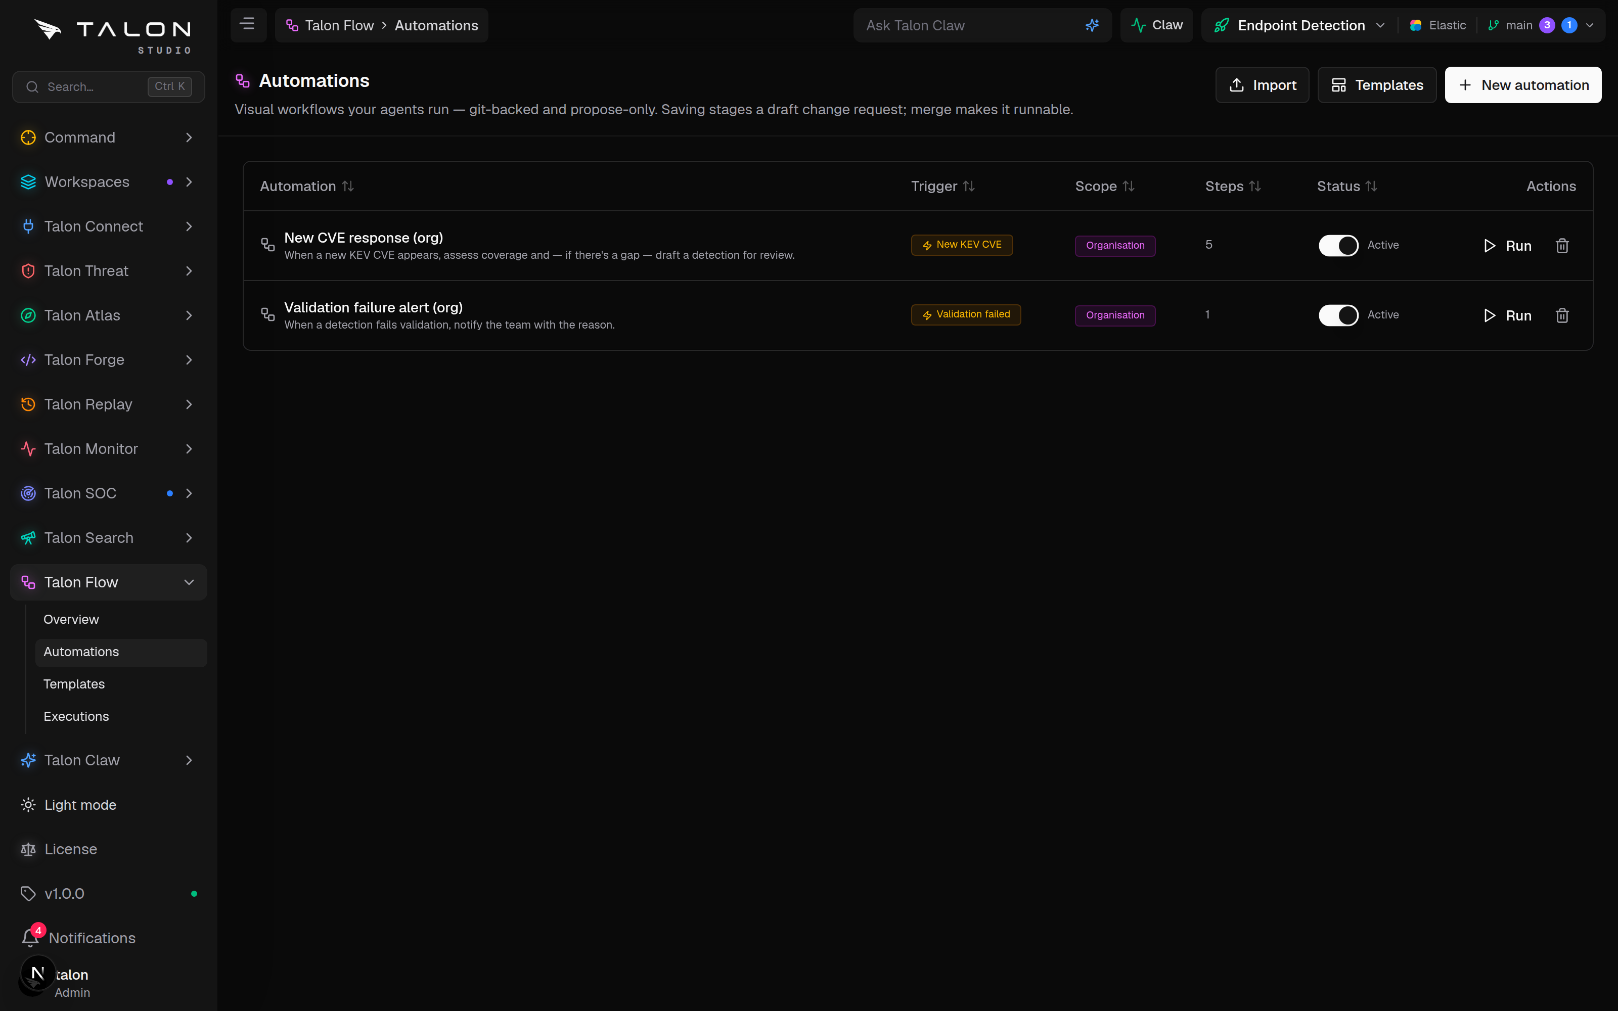Click the workflow icon of New CVE response row
The height and width of the screenshot is (1011, 1618).
[268, 245]
